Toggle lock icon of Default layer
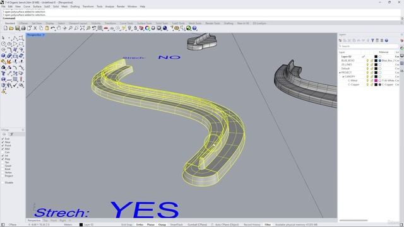Image resolution: width=404 pixels, height=227 pixels. (x=372, y=69)
